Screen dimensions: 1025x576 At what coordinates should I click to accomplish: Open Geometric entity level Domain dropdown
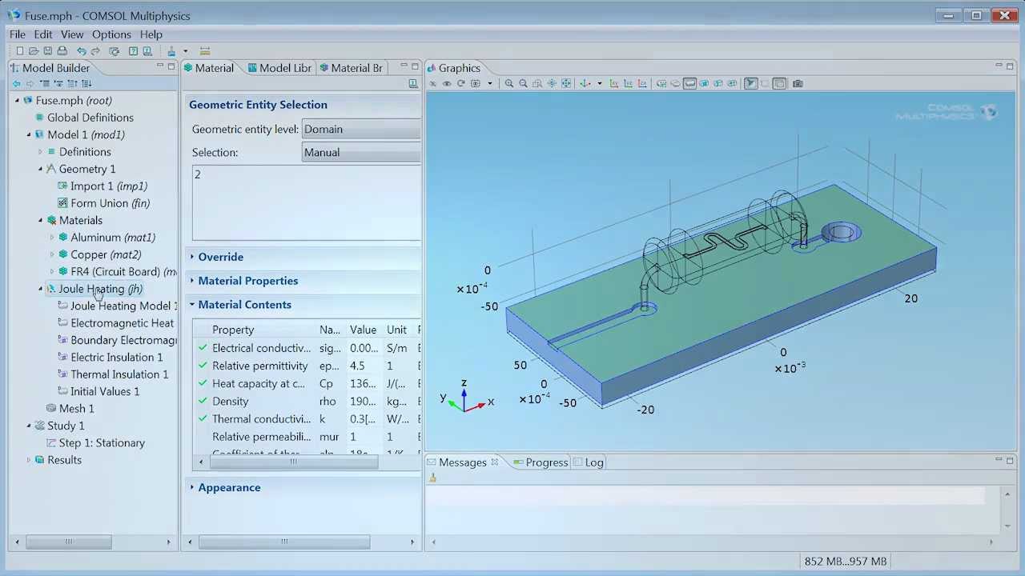(361, 129)
